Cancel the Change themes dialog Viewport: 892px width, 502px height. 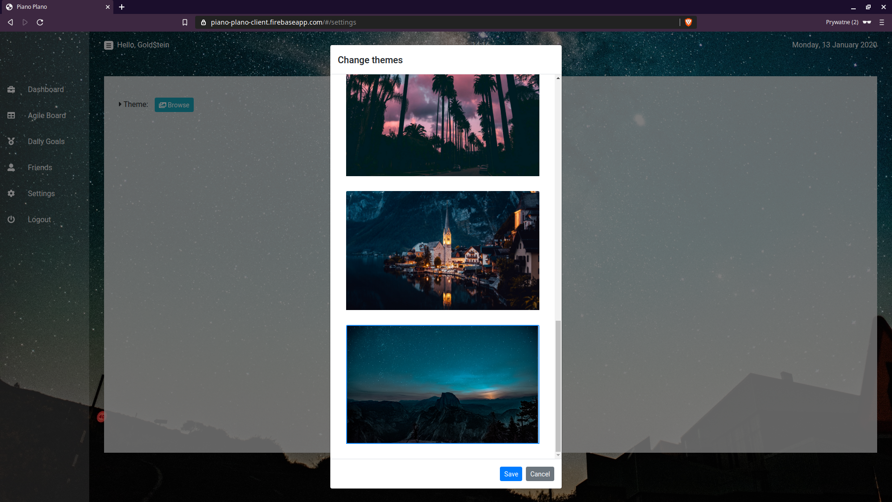coord(540,474)
